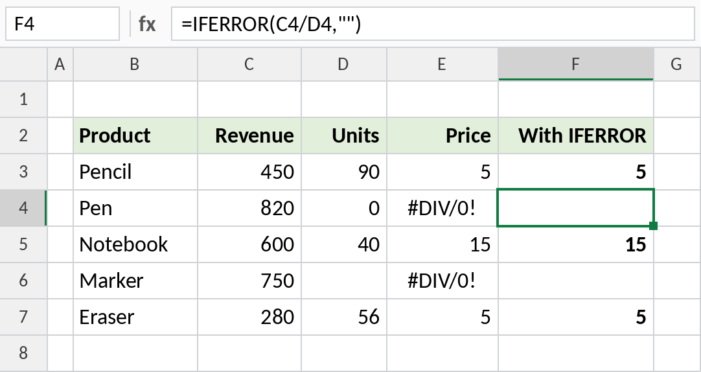The width and height of the screenshot is (701, 372).
Task: Click the active cell F4
Action: point(576,208)
